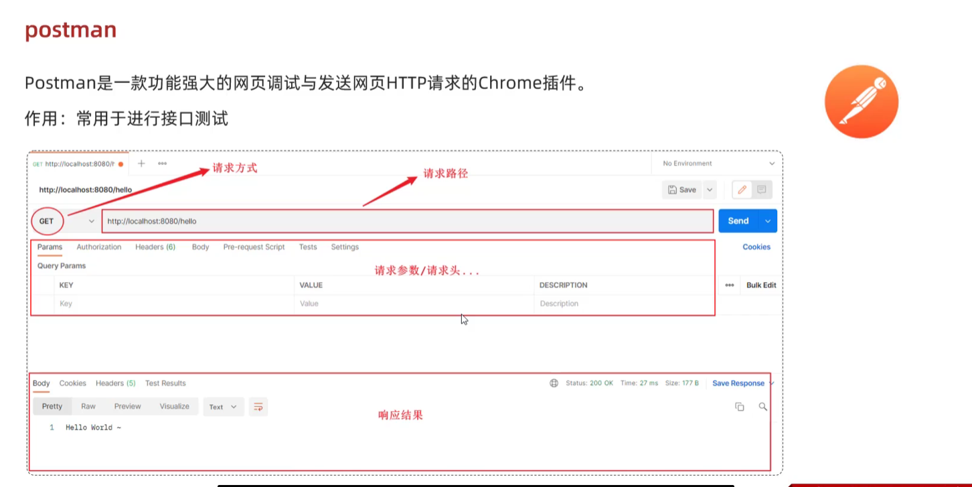Click the copy response icon
The height and width of the screenshot is (487, 972).
[740, 407]
